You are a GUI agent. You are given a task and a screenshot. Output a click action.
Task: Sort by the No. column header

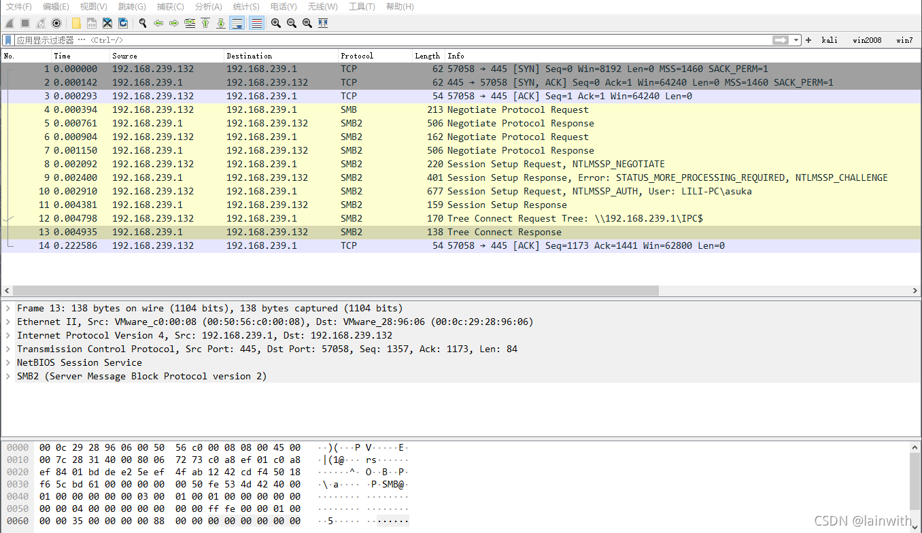tap(27, 56)
